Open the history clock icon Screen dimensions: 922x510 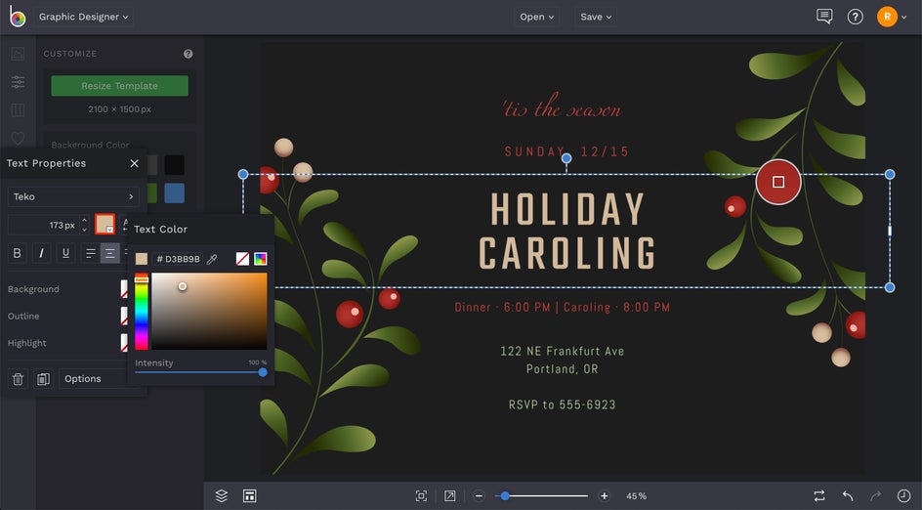(903, 496)
